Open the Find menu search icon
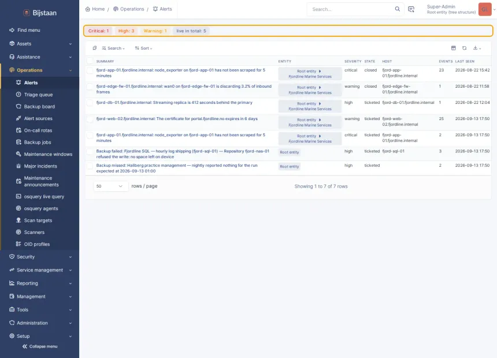This screenshot has width=497, height=358. click(12, 30)
